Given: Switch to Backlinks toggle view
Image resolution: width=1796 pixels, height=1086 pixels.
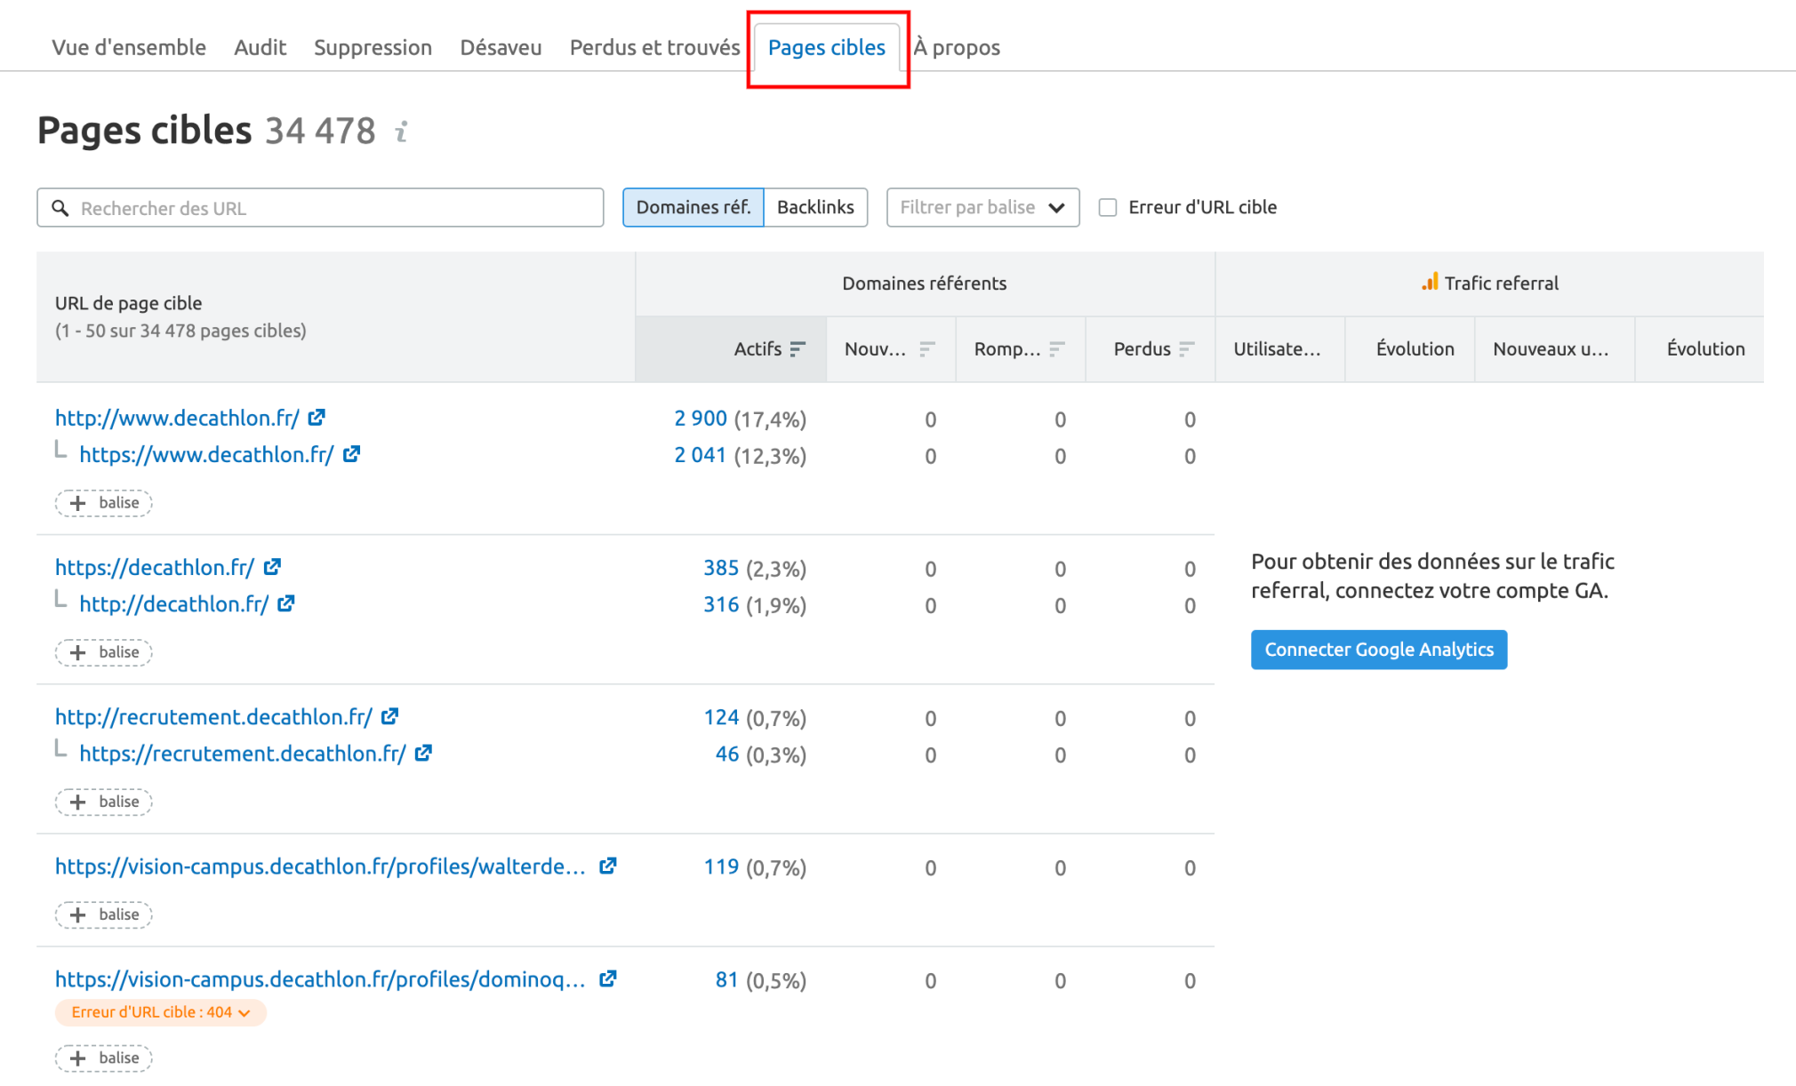Looking at the screenshot, I should click(x=815, y=207).
